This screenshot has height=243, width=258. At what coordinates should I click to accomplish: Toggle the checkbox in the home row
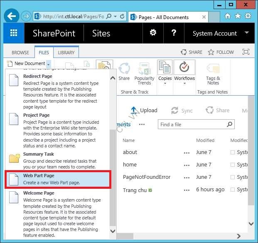(233, 165)
